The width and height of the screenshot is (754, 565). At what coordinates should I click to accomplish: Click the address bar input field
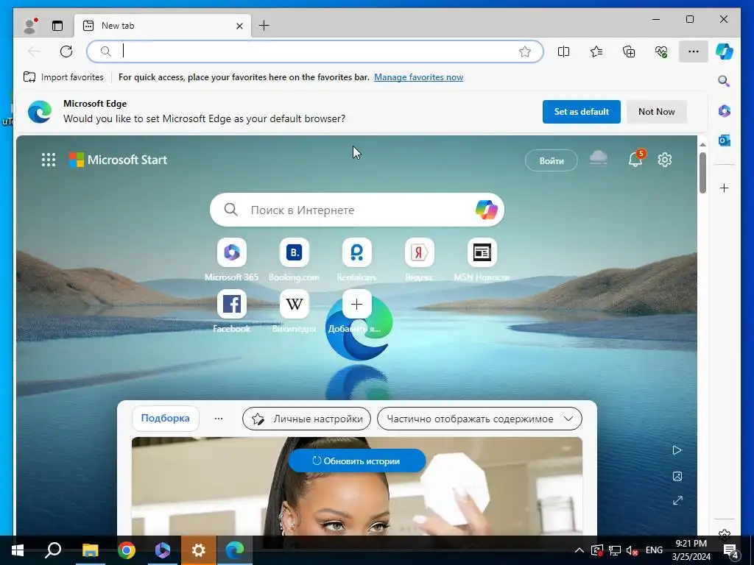(315, 51)
